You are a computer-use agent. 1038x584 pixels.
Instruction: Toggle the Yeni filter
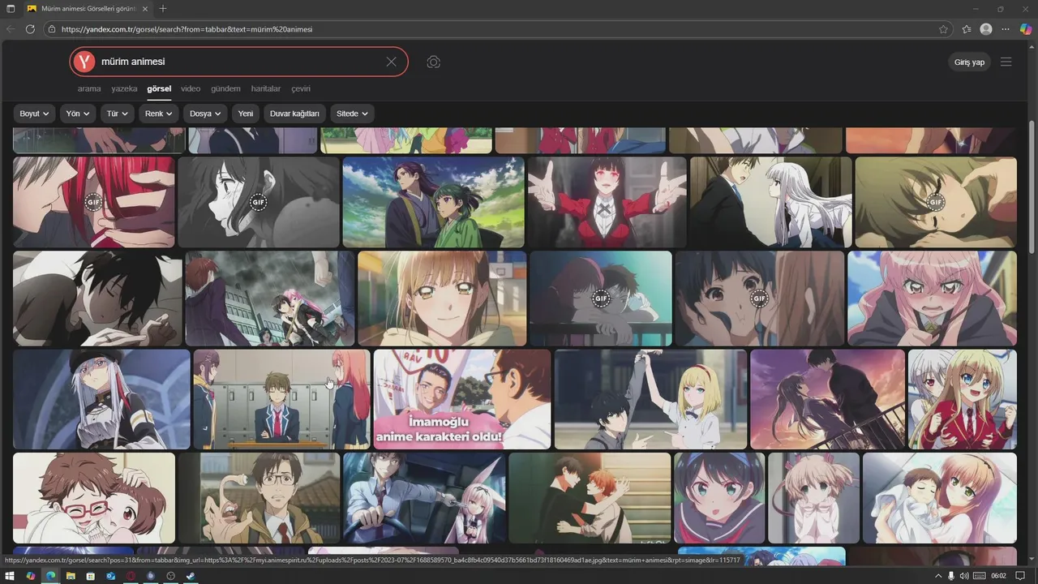(246, 114)
